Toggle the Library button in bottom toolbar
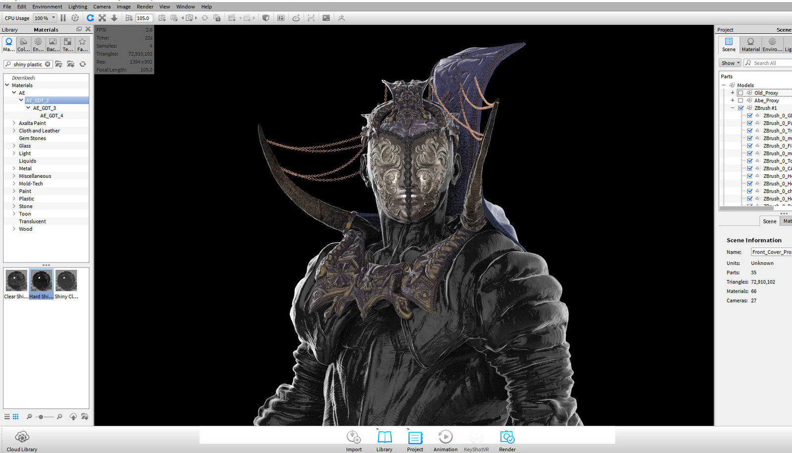Viewport: 792px width, 453px height. (384, 441)
